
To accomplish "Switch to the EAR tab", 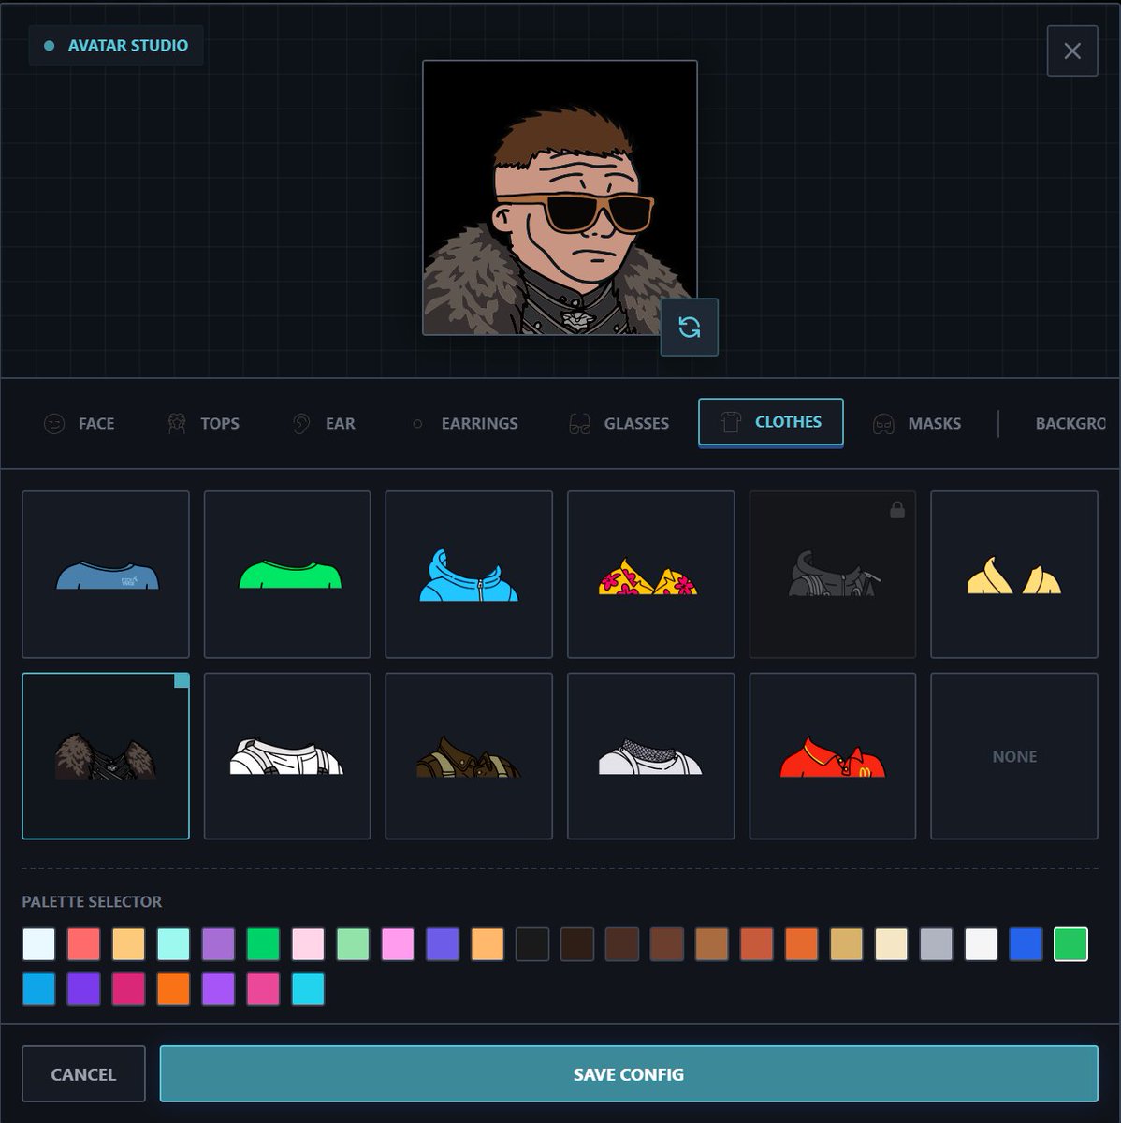I will coord(324,423).
